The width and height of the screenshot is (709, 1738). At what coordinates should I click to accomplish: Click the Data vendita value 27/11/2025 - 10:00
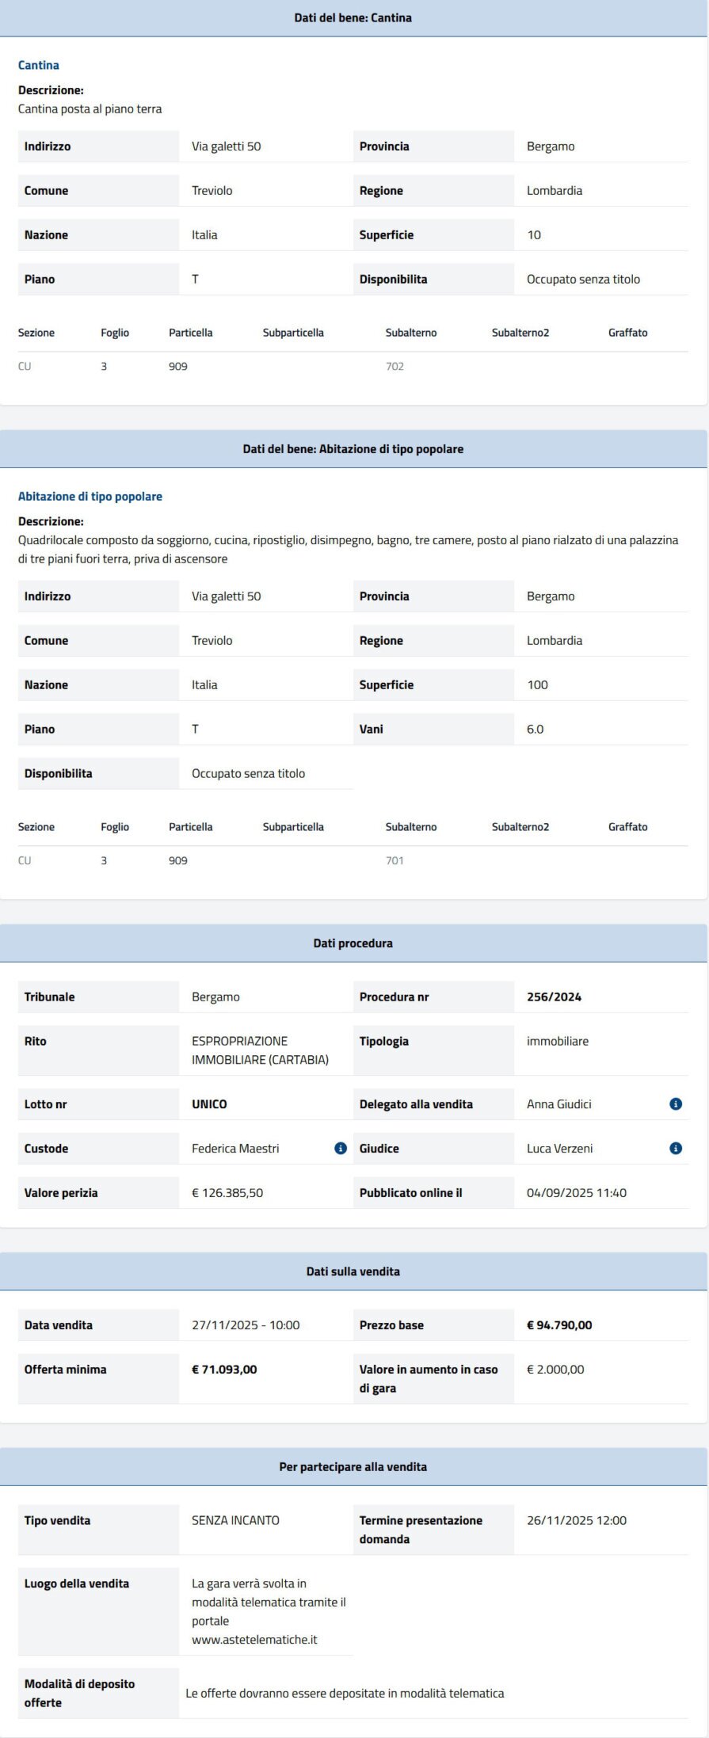click(x=246, y=1324)
